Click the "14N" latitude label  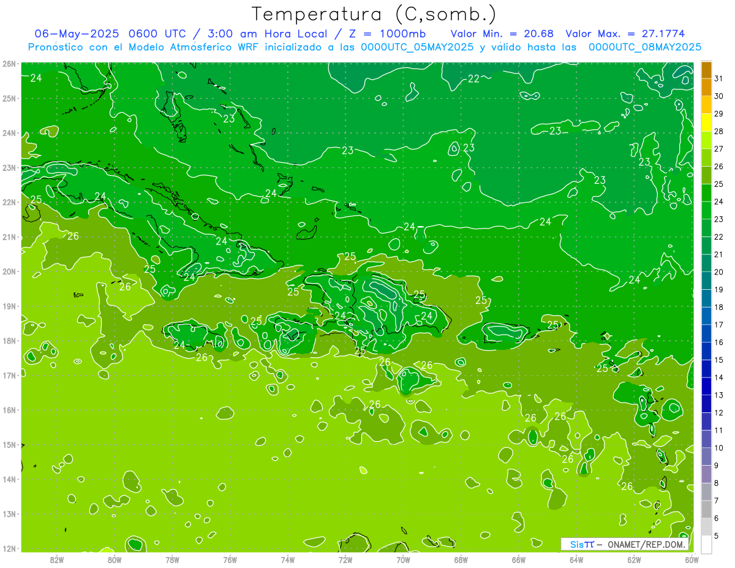(9, 479)
